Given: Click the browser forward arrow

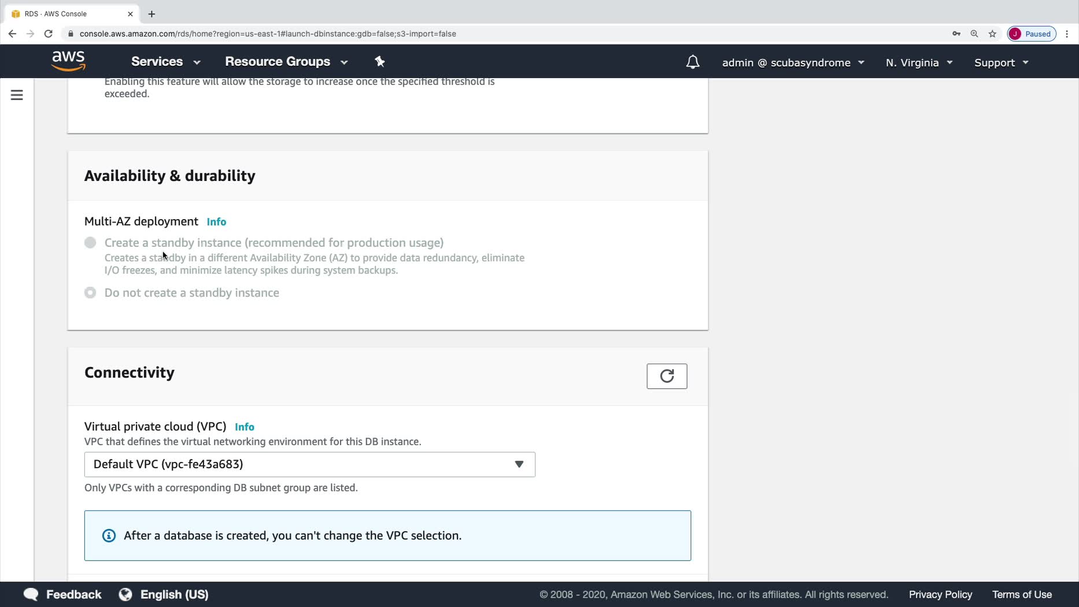Looking at the screenshot, I should point(30,34).
